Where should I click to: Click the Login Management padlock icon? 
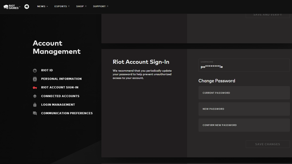[35, 105]
